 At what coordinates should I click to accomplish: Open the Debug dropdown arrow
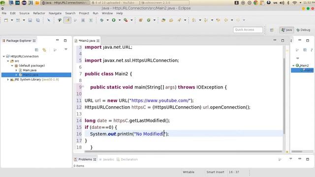tap(108, 20)
